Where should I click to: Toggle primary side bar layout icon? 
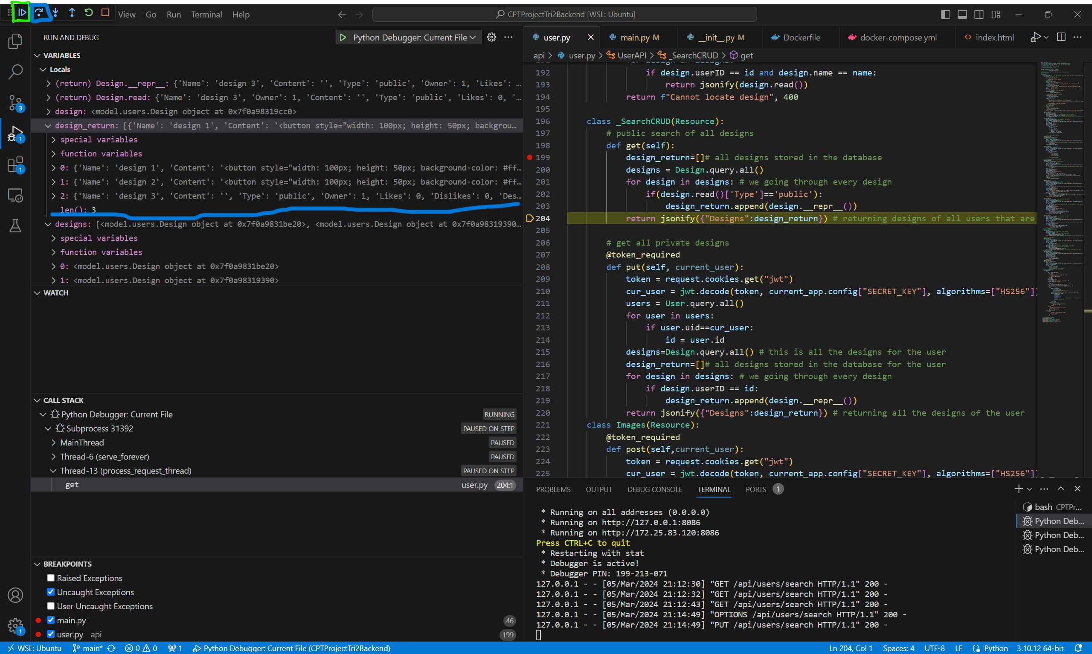[x=945, y=14]
